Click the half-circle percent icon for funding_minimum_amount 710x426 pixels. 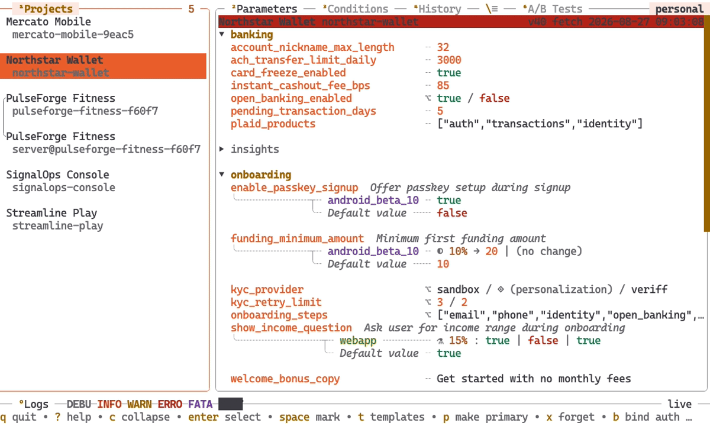(x=440, y=251)
